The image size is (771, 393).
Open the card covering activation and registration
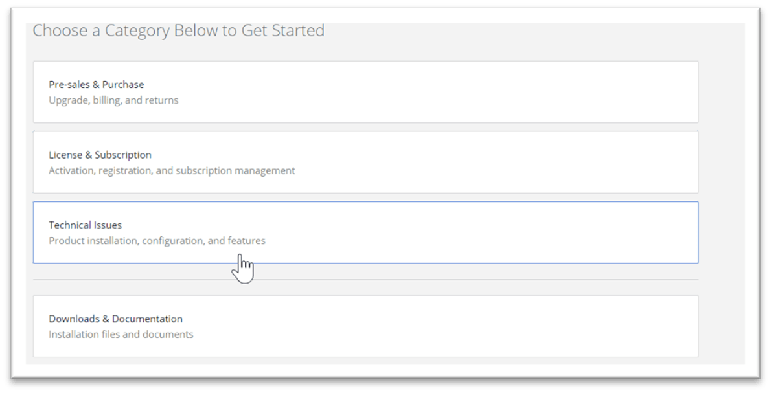(x=365, y=162)
